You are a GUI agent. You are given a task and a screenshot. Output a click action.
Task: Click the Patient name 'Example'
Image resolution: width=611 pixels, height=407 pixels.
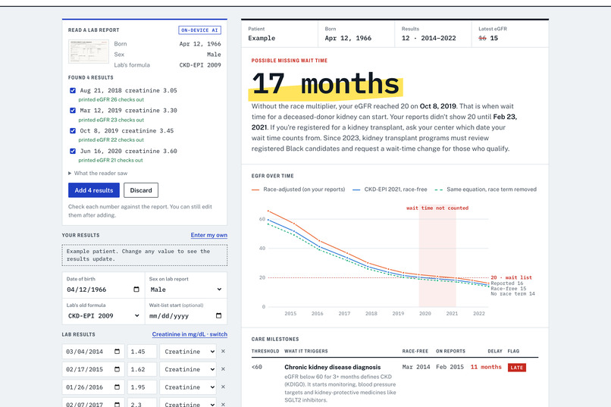pos(262,38)
